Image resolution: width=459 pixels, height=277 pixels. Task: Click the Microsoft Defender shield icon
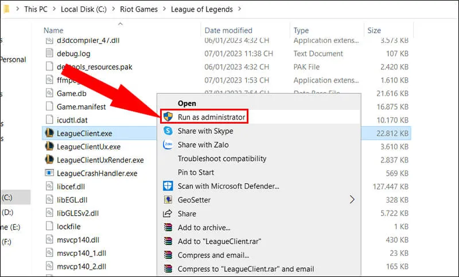coord(168,186)
